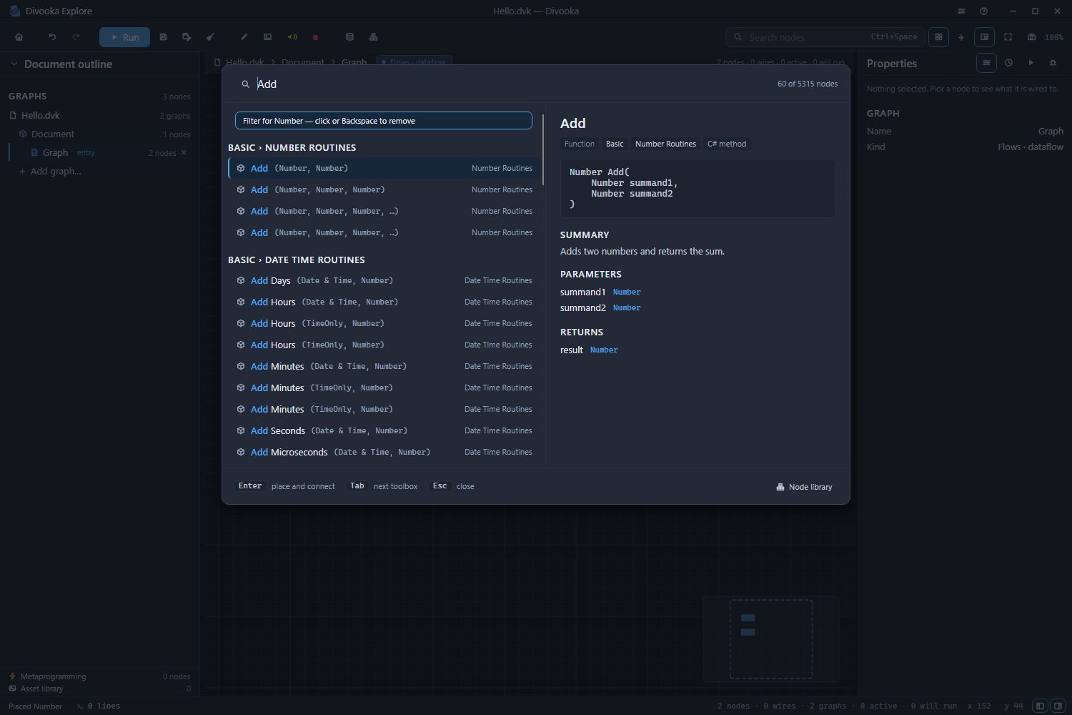This screenshot has width=1072, height=715.
Task: Click the Home icon in the toolbar
Action: tap(19, 37)
